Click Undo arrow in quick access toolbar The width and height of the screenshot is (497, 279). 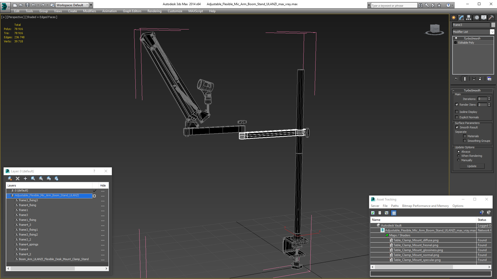coord(34,5)
